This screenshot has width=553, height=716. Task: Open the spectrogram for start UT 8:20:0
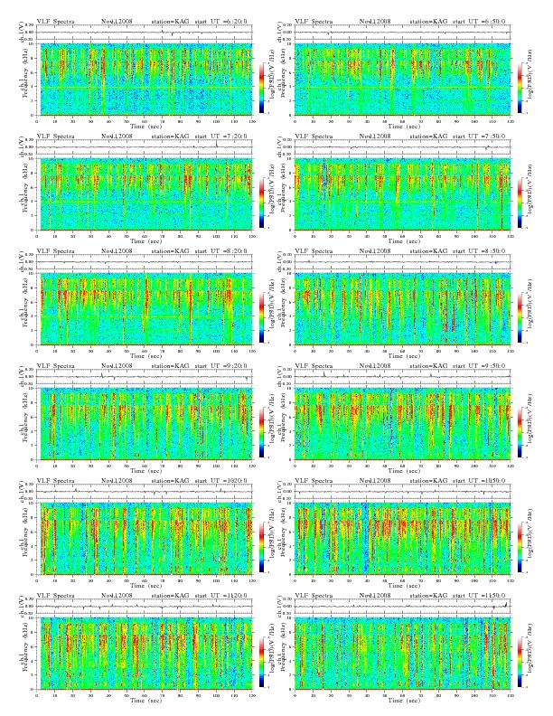click(x=145, y=308)
